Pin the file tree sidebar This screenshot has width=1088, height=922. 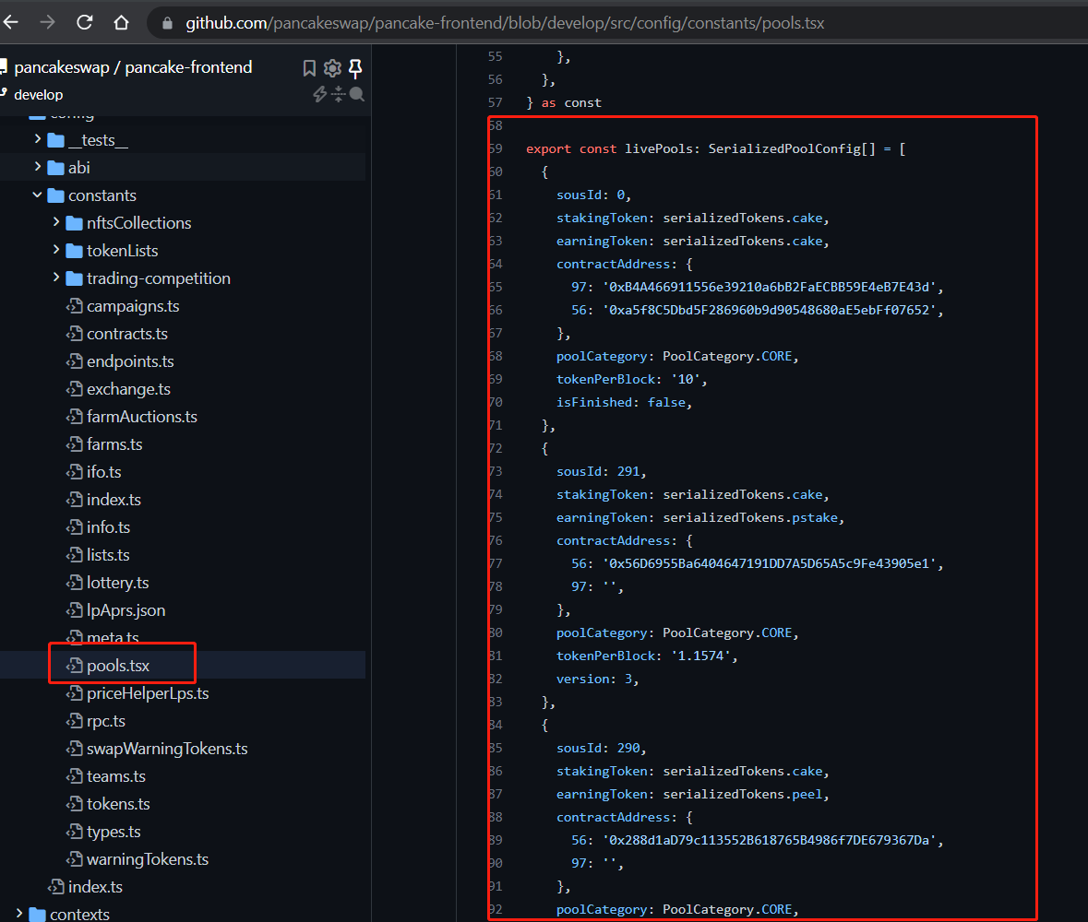[x=355, y=68]
